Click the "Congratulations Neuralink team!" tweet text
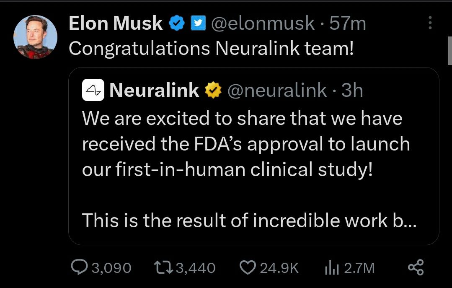The width and height of the screenshot is (452, 288). click(211, 48)
